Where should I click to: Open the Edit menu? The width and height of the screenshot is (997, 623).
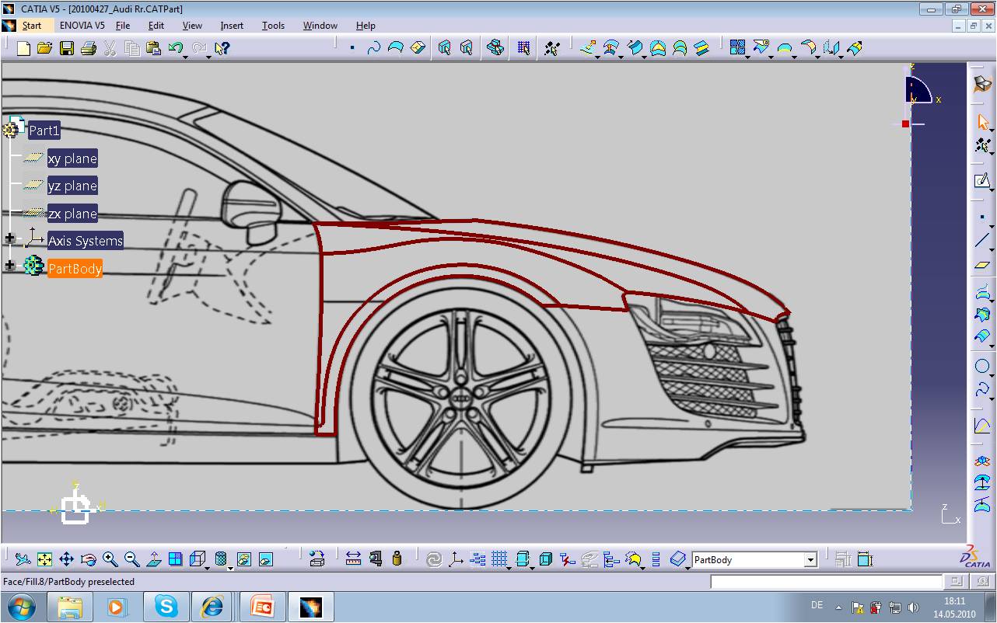[156, 26]
